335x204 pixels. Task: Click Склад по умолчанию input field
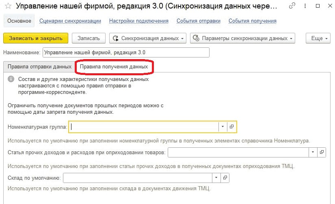[138, 178]
